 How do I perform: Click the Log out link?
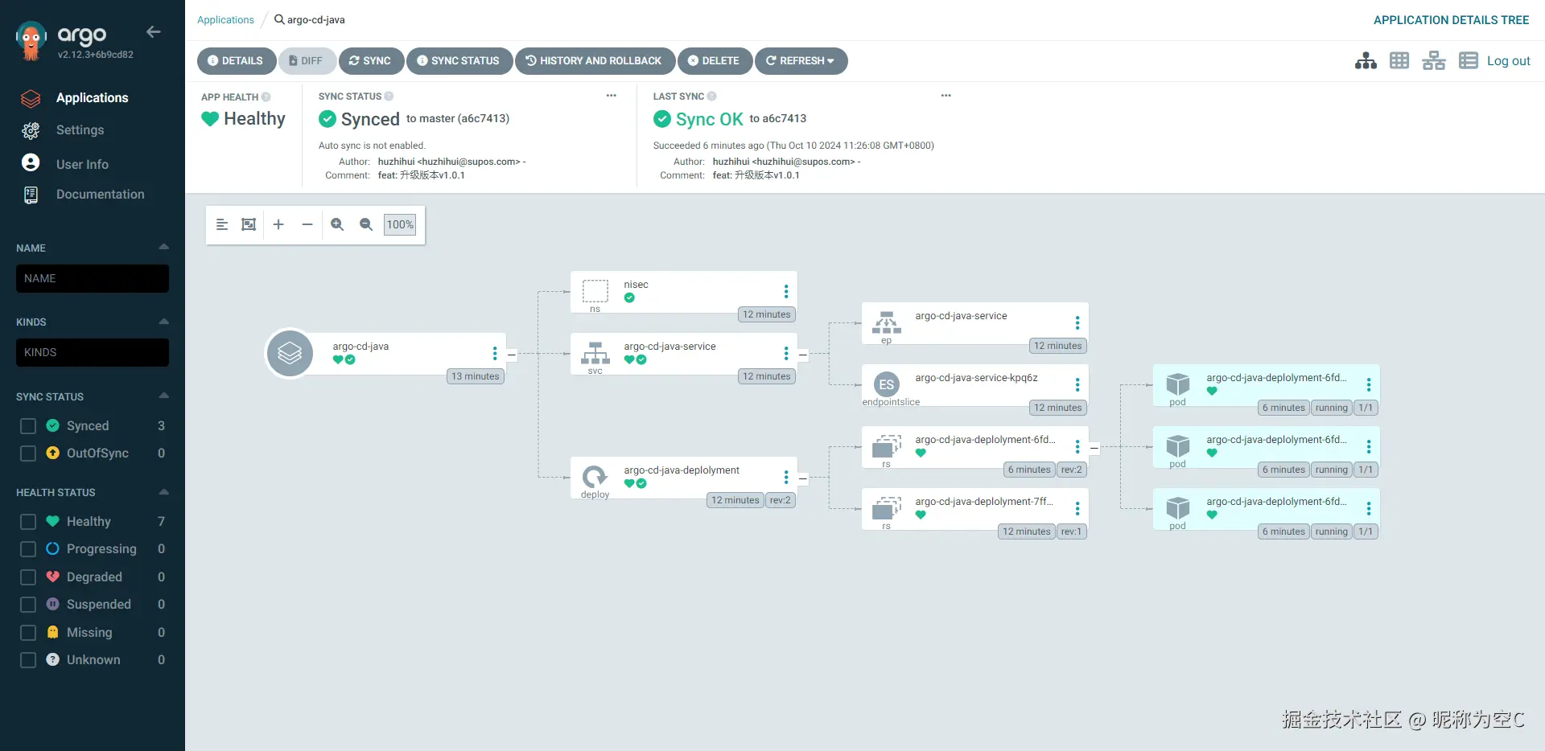click(x=1509, y=61)
